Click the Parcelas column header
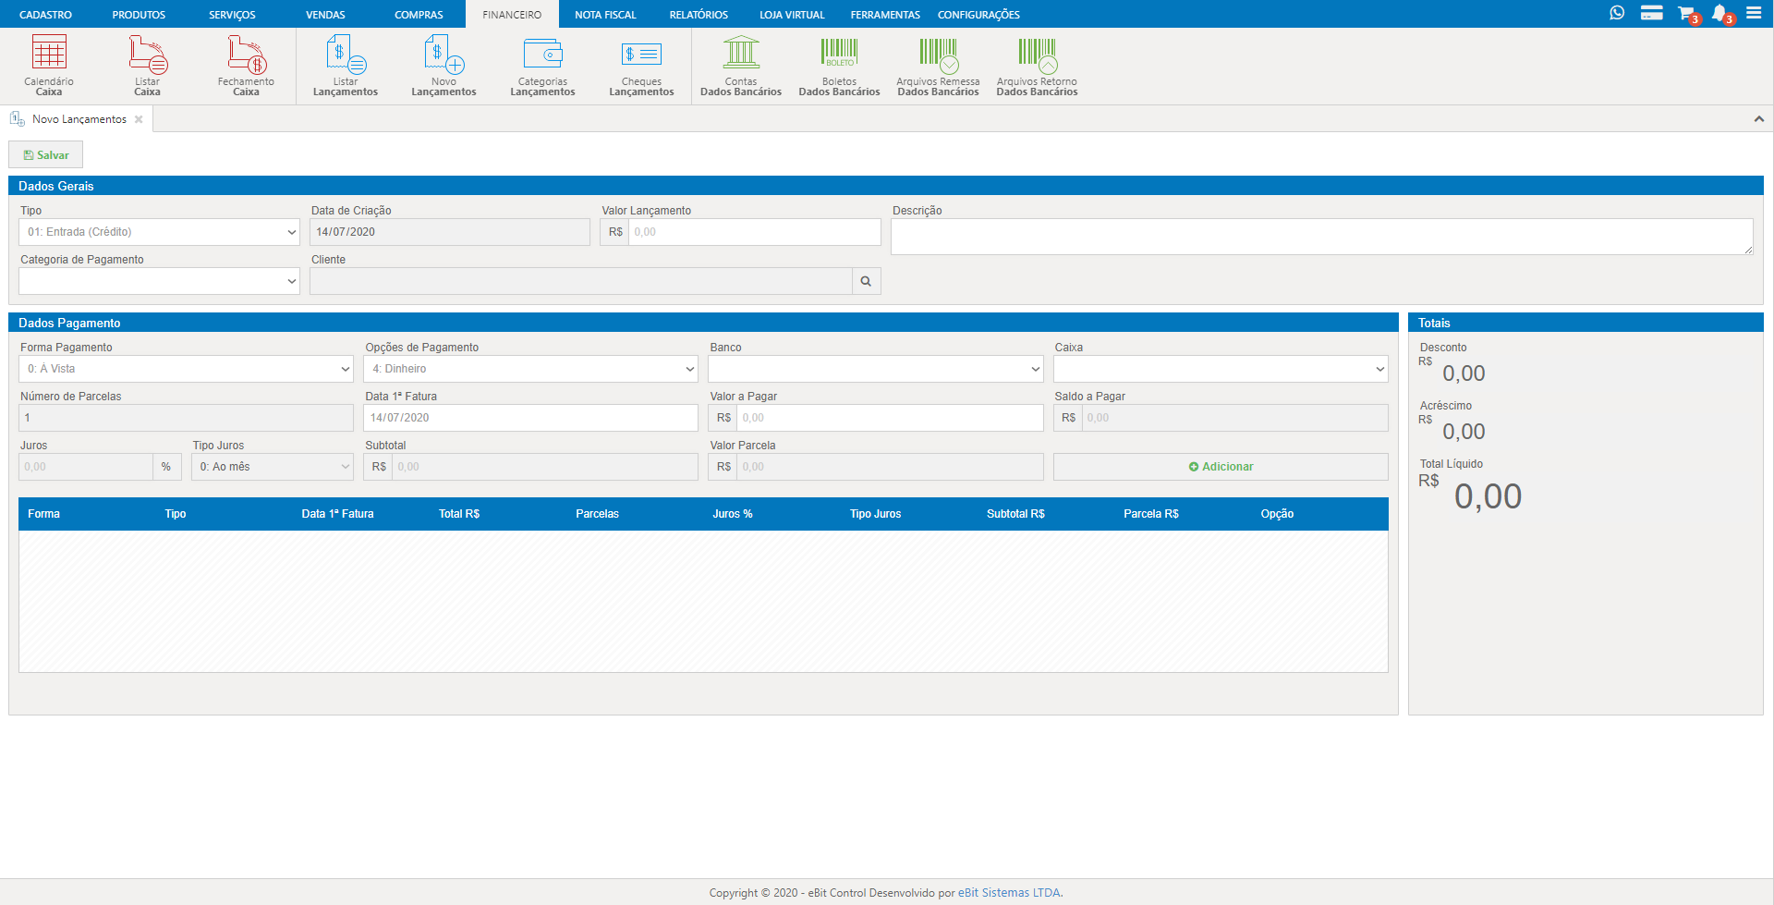This screenshot has height=905, width=1774. (597, 514)
